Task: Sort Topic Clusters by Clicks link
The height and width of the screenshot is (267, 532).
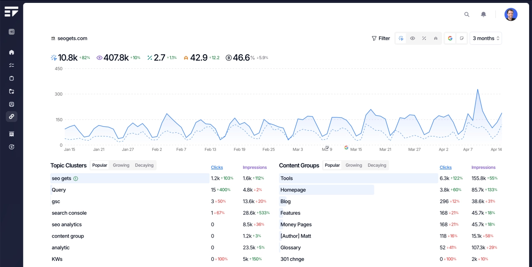Action: (x=217, y=167)
